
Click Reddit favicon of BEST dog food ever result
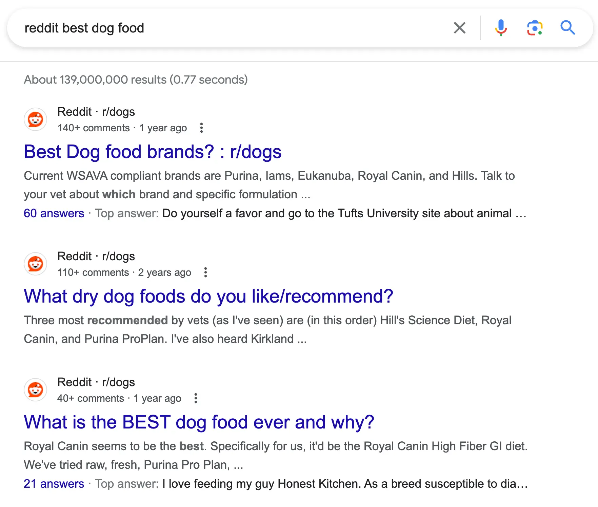(x=35, y=390)
